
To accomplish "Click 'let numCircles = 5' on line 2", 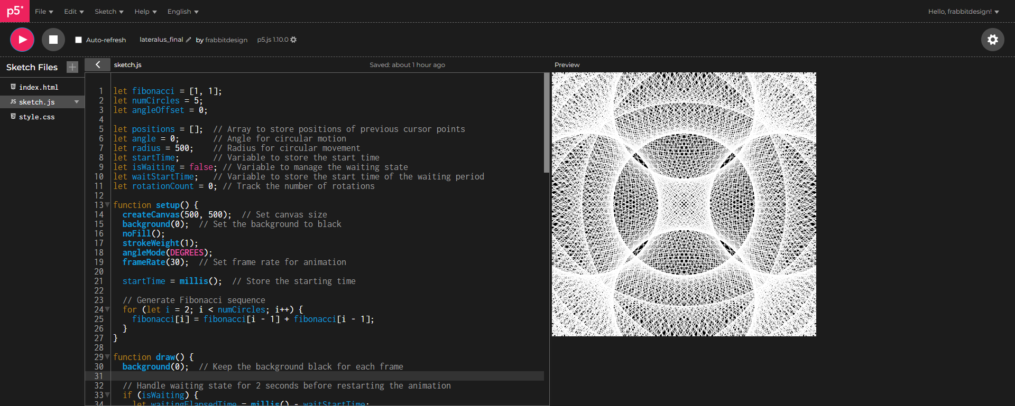I will point(158,100).
